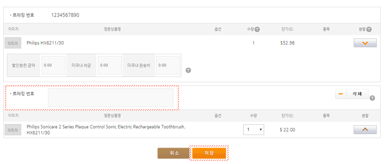Click help icon next to 분할 header
This screenshot has width=384, height=164.
point(369,29)
